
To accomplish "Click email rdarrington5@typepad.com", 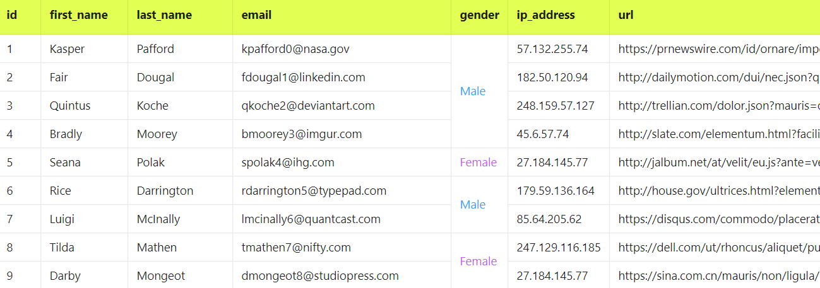I will 342,190.
